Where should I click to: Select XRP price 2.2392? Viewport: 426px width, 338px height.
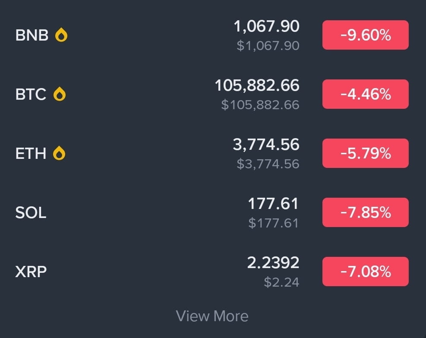click(273, 263)
